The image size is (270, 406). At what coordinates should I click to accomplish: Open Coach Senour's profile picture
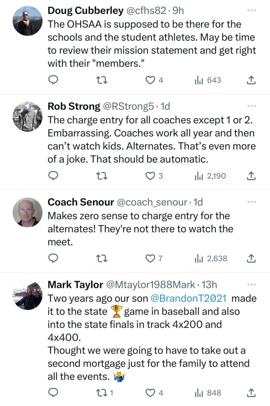(x=27, y=212)
